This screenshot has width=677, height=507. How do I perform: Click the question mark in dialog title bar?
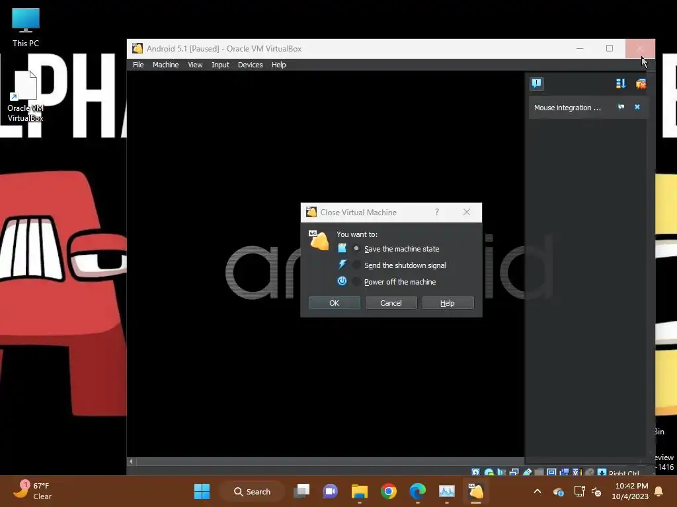(437, 212)
